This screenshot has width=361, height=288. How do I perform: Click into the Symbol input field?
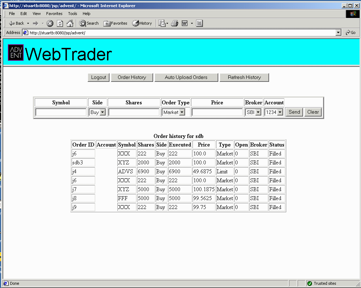pyautogui.click(x=61, y=112)
